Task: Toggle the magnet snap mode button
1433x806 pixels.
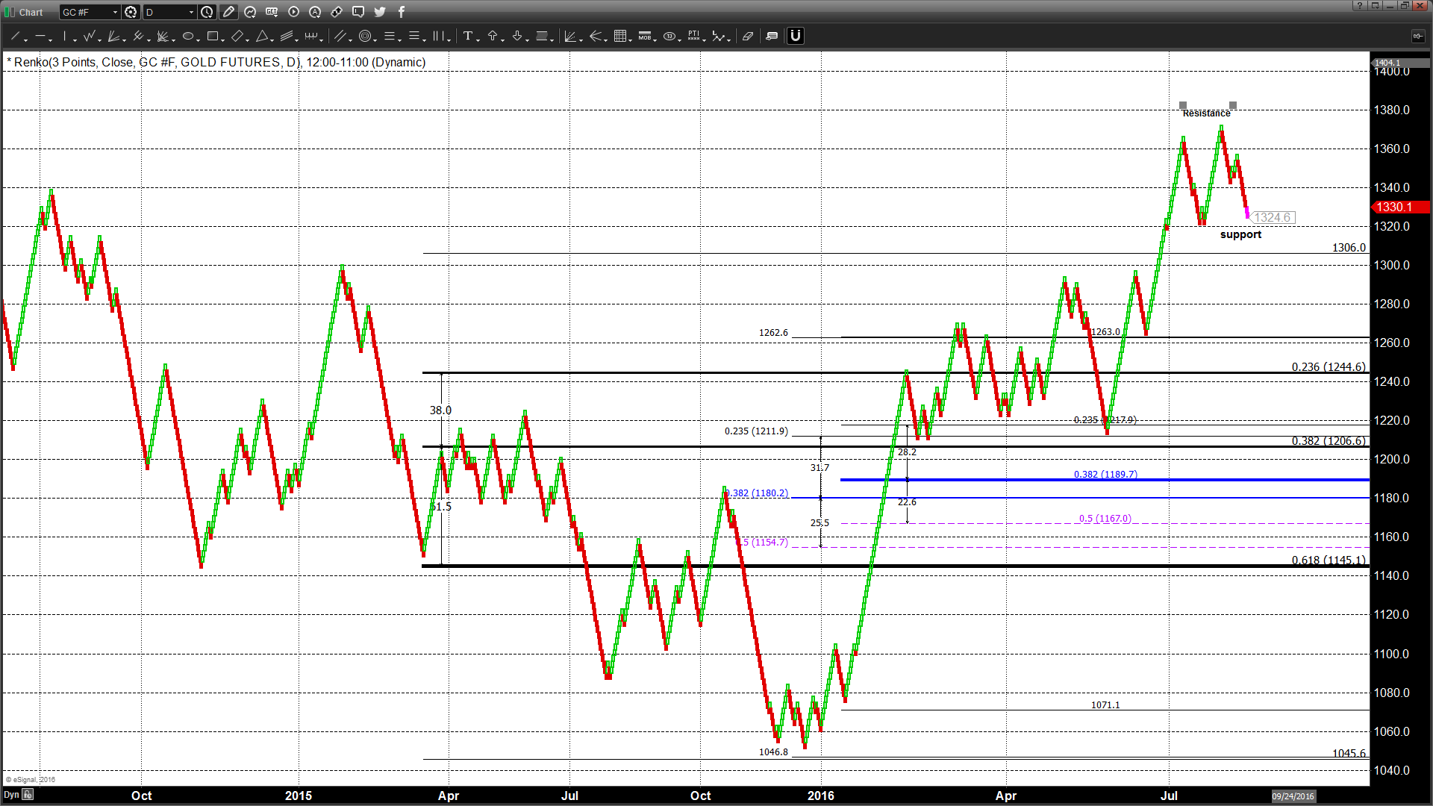Action: pyautogui.click(x=796, y=36)
